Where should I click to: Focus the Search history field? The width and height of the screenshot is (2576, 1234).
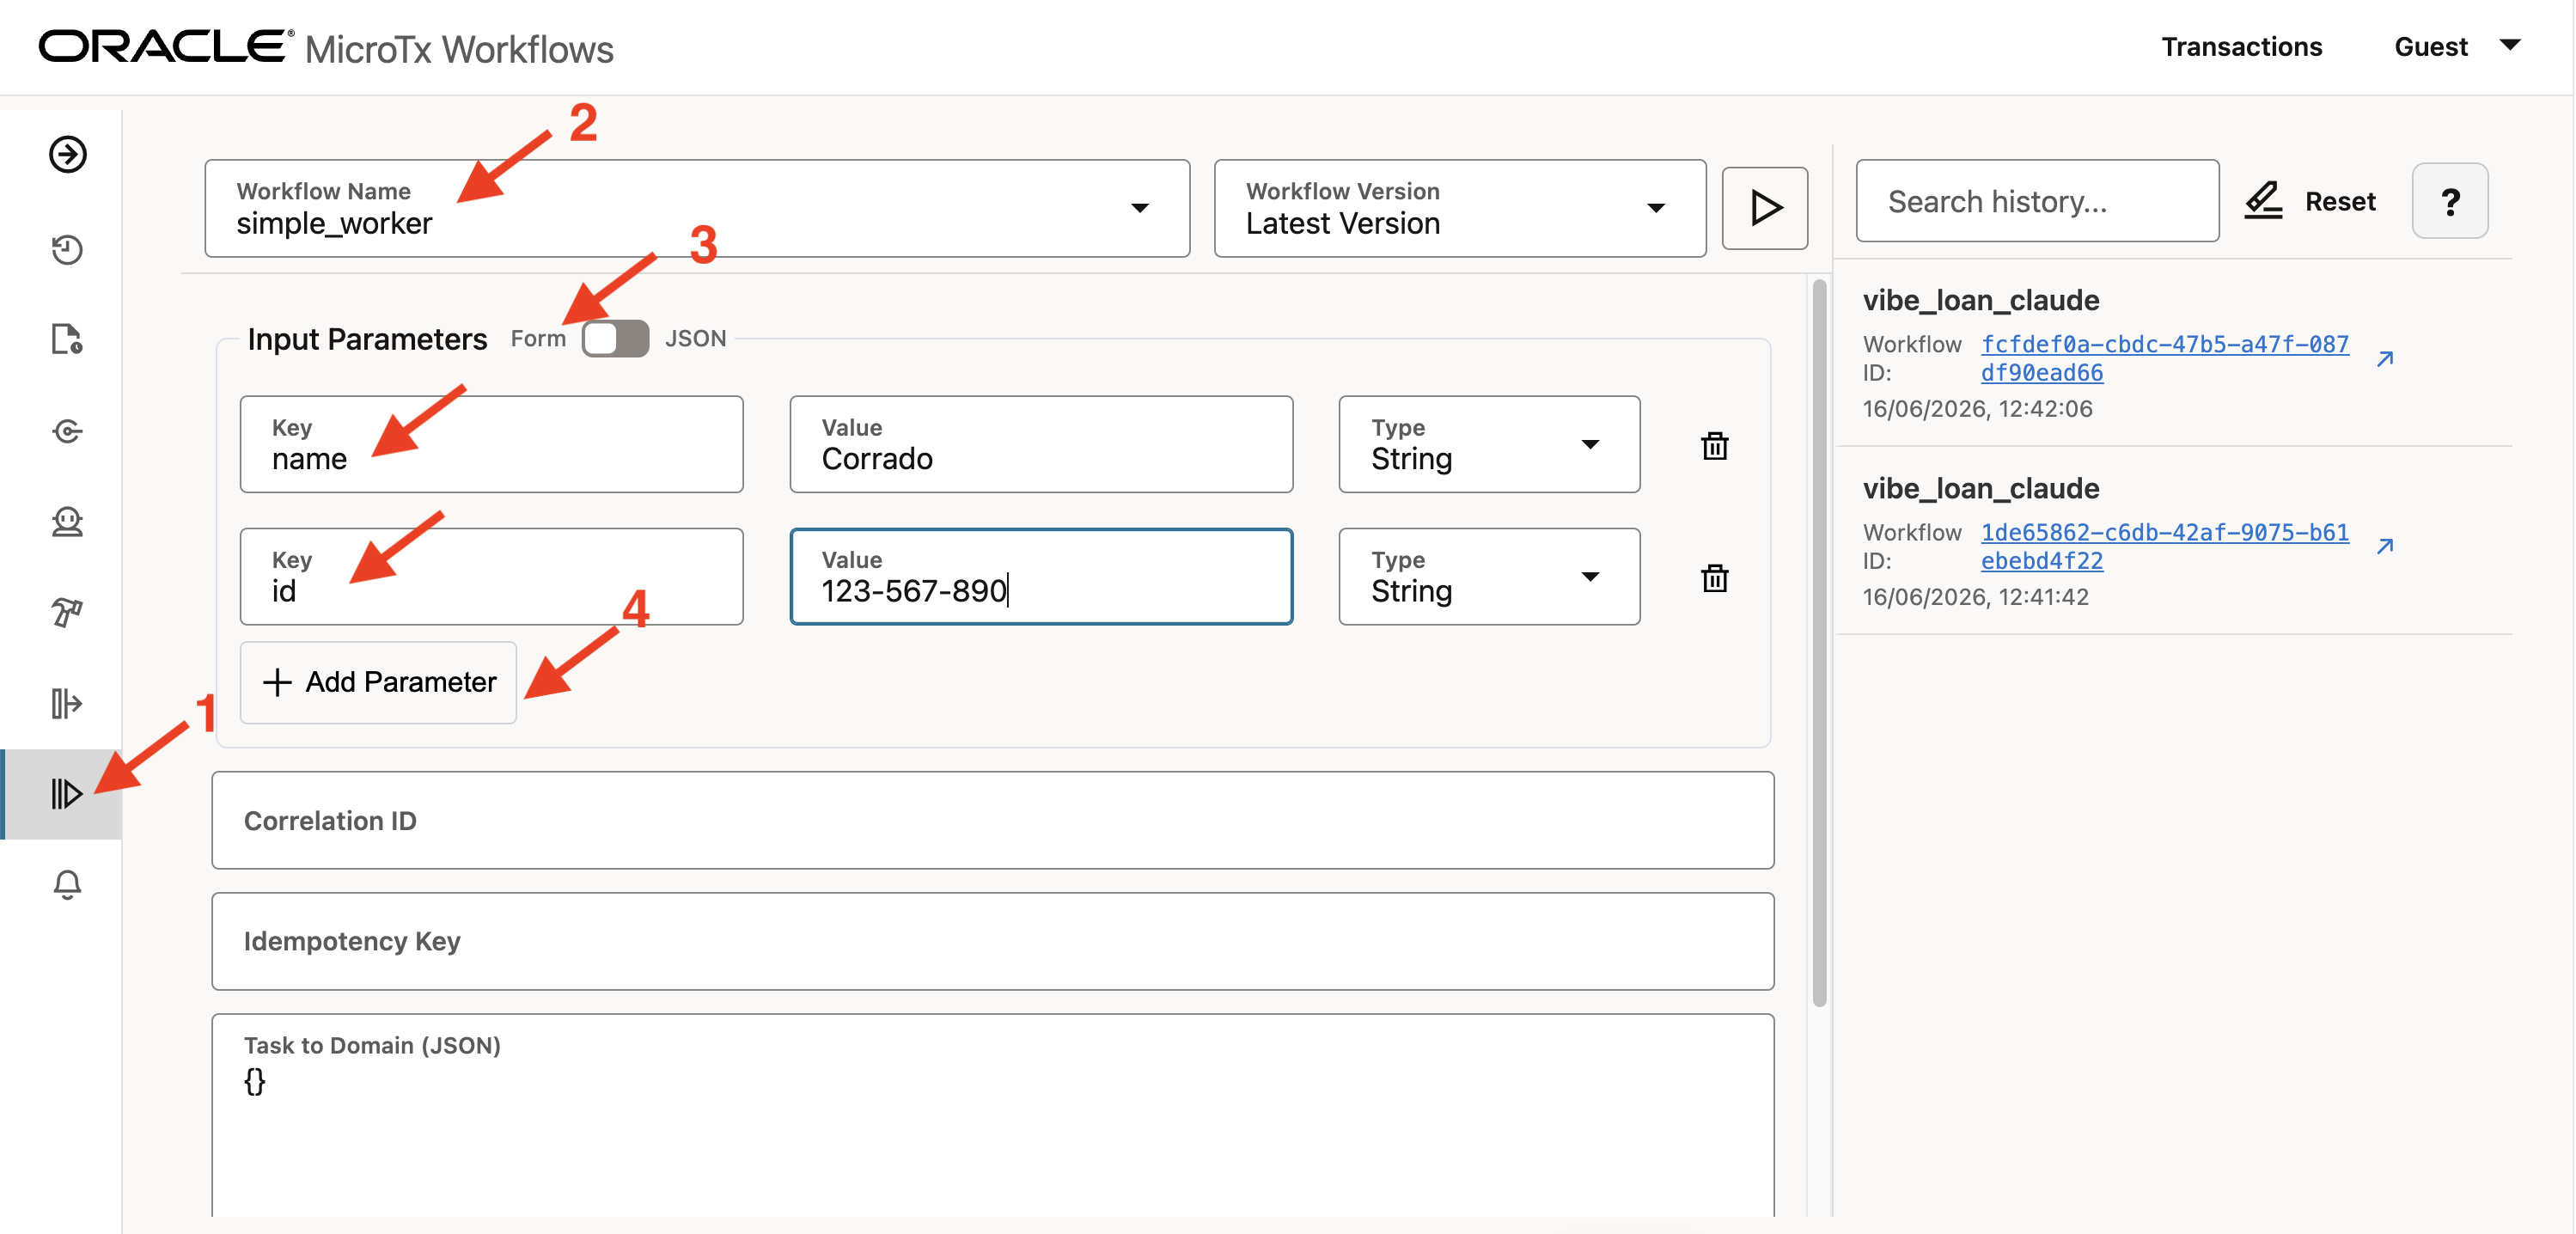(x=2037, y=201)
